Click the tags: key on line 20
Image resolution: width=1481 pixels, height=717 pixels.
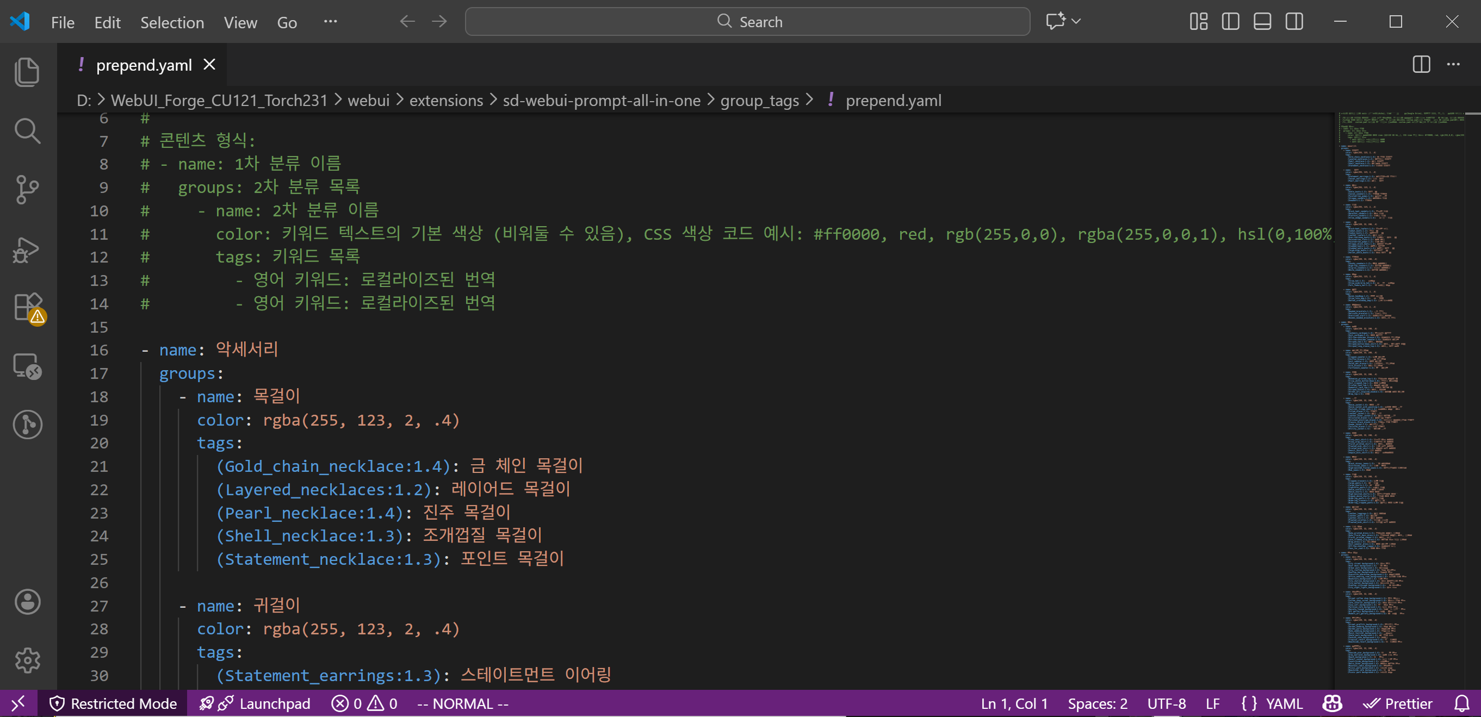[x=220, y=443]
